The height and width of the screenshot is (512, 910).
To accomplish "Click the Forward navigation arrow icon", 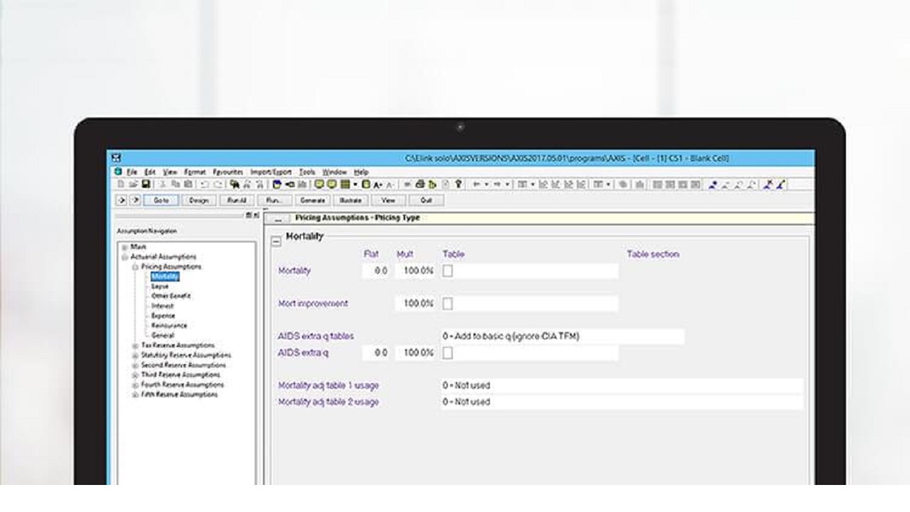I will coord(496,185).
